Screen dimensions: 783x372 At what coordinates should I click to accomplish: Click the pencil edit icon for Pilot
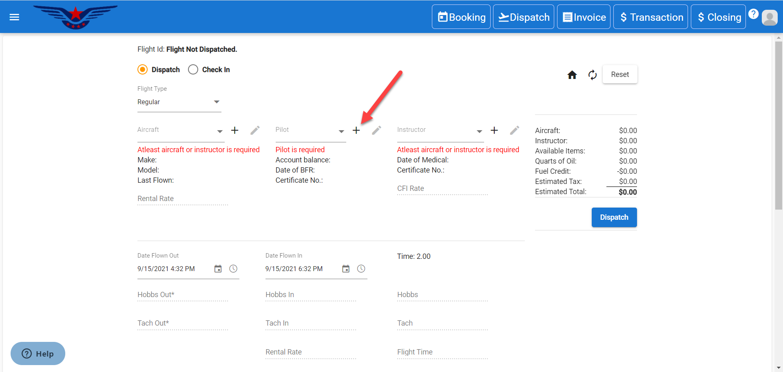click(376, 130)
